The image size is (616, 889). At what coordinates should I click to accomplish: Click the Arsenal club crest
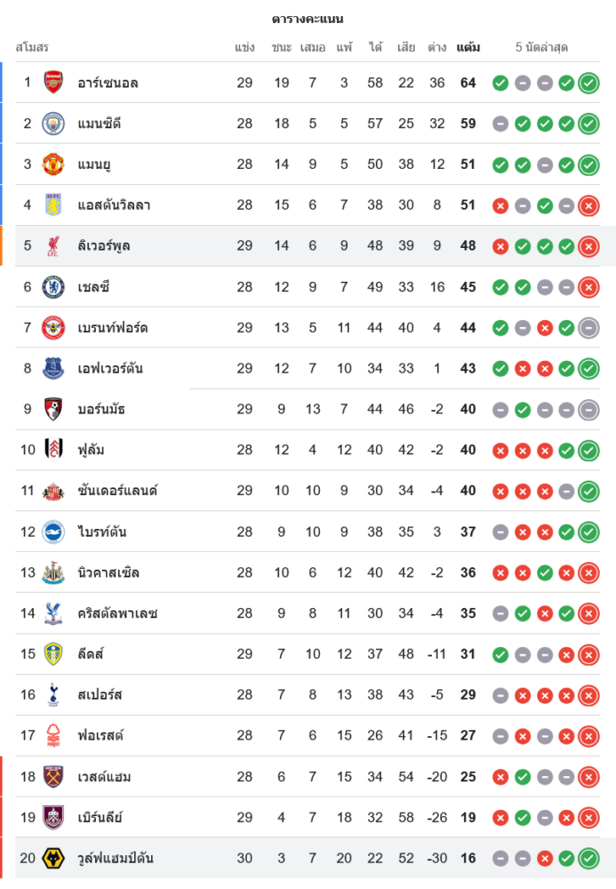(x=53, y=83)
